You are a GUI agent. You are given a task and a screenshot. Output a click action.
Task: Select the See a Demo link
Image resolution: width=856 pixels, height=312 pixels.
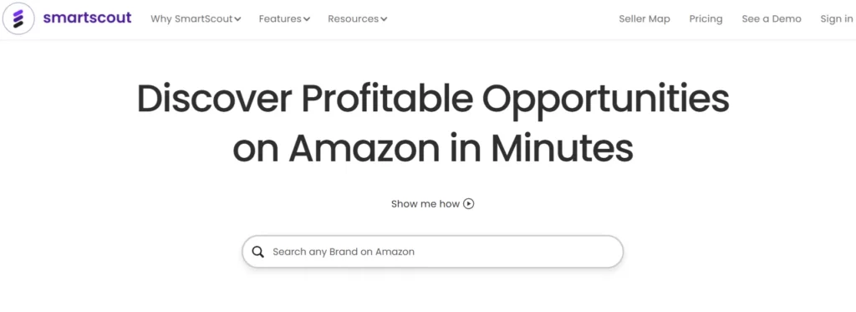tap(772, 18)
